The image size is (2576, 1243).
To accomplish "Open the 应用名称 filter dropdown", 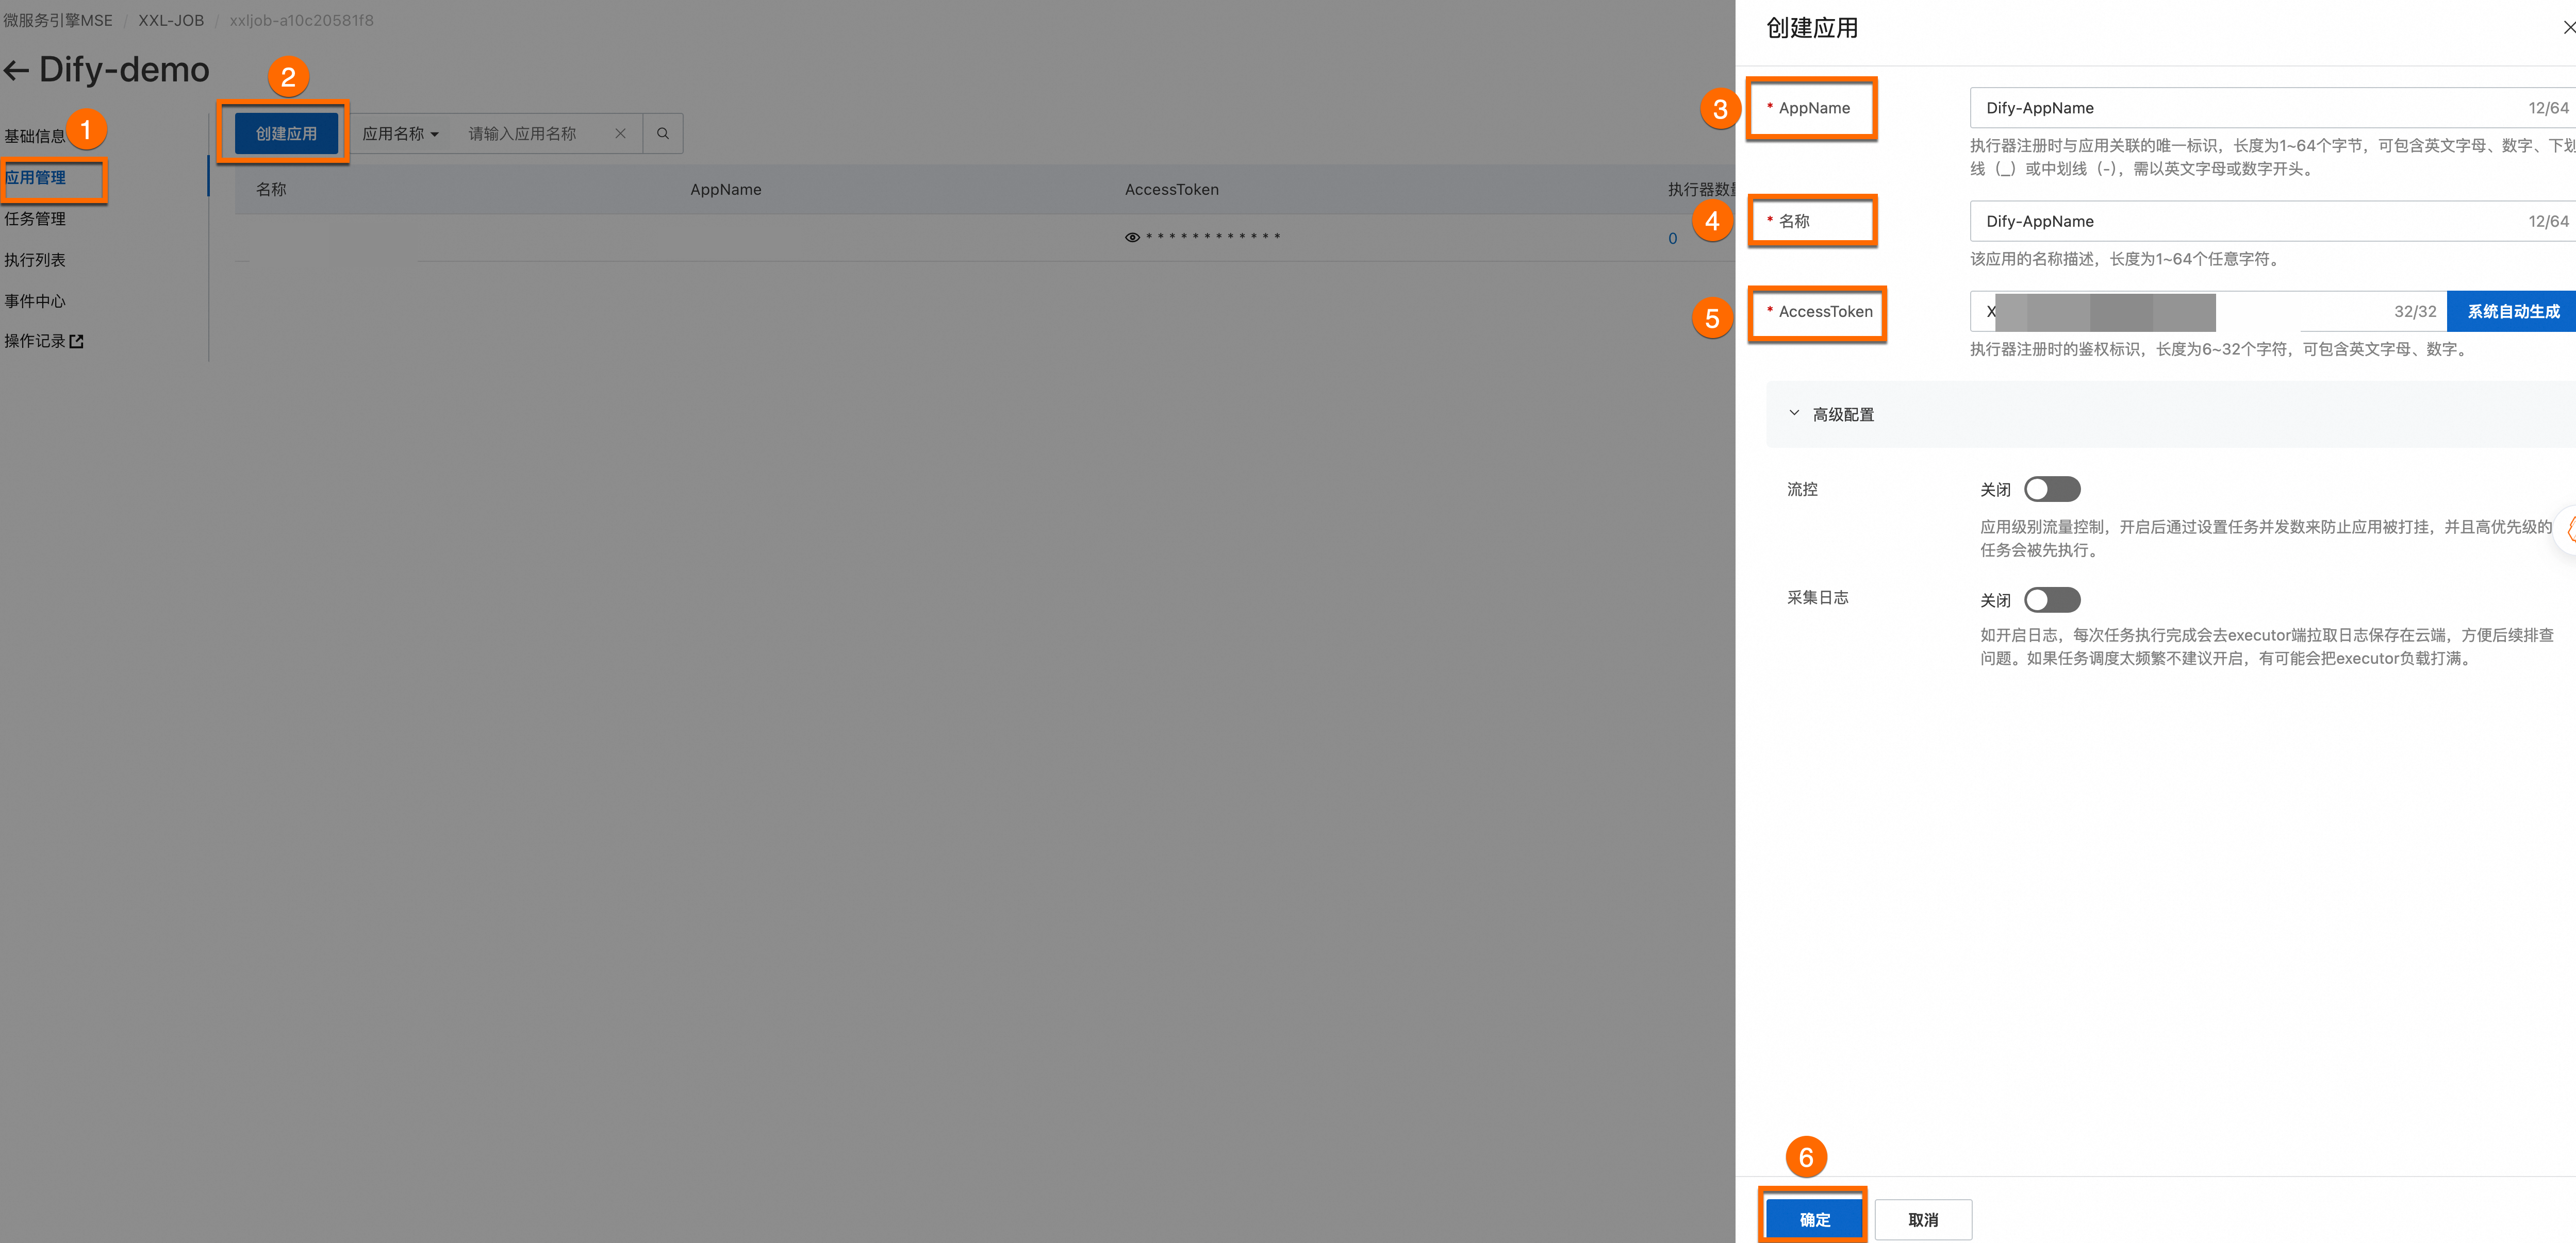I will pos(400,134).
